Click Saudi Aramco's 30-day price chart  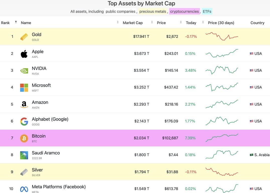coord(222,155)
